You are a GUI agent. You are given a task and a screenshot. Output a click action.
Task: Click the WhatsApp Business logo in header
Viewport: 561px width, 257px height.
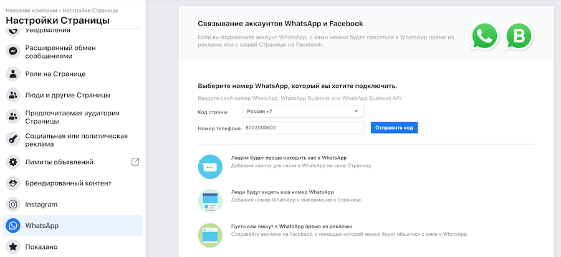(x=517, y=37)
